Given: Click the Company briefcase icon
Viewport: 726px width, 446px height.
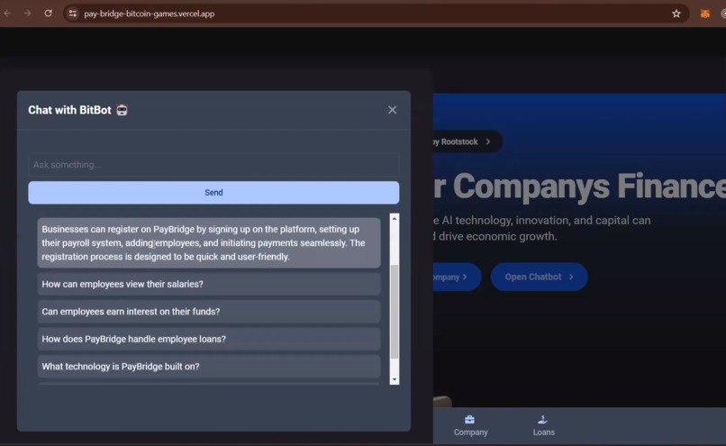Looking at the screenshot, I should click(x=469, y=420).
